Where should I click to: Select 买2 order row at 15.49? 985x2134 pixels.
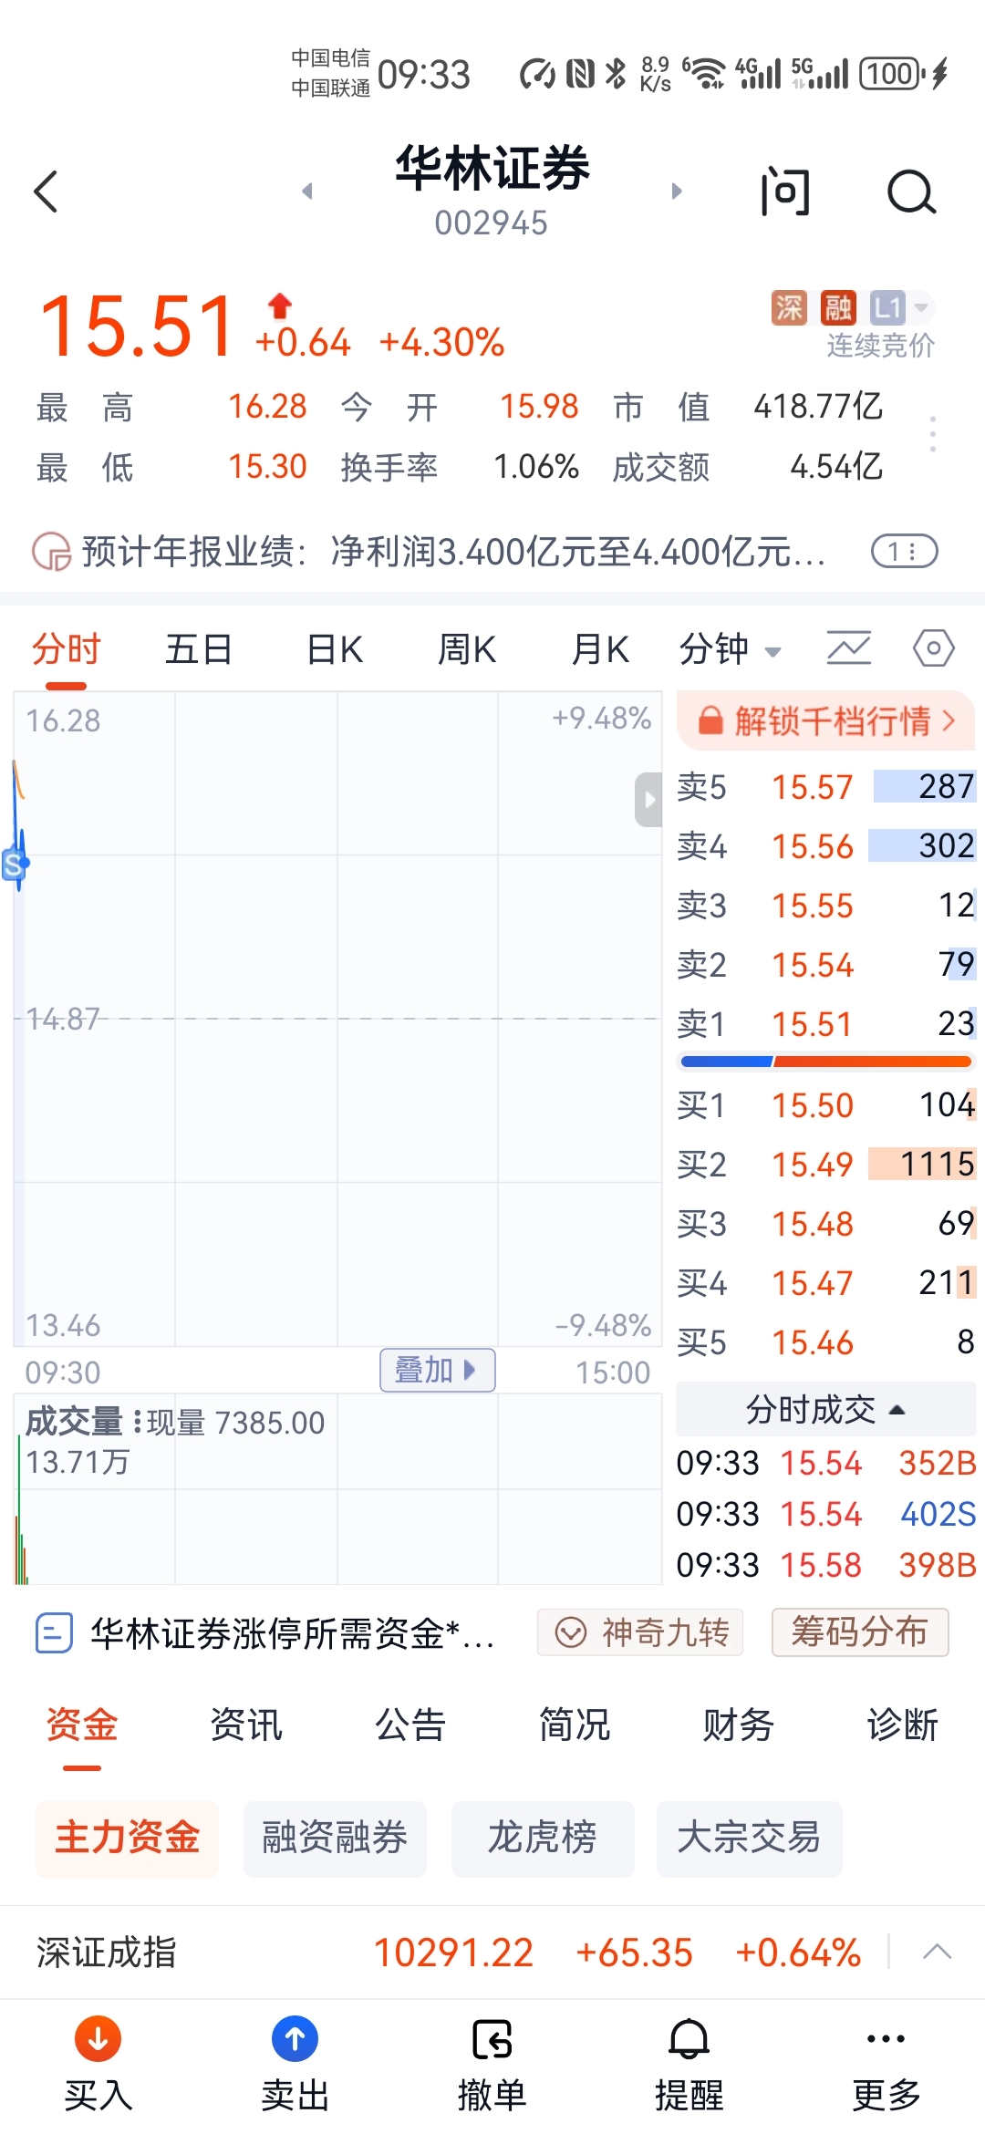click(x=826, y=1164)
